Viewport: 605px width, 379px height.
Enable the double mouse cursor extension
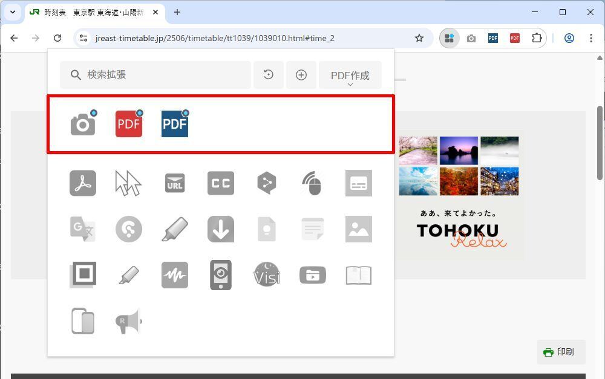128,183
